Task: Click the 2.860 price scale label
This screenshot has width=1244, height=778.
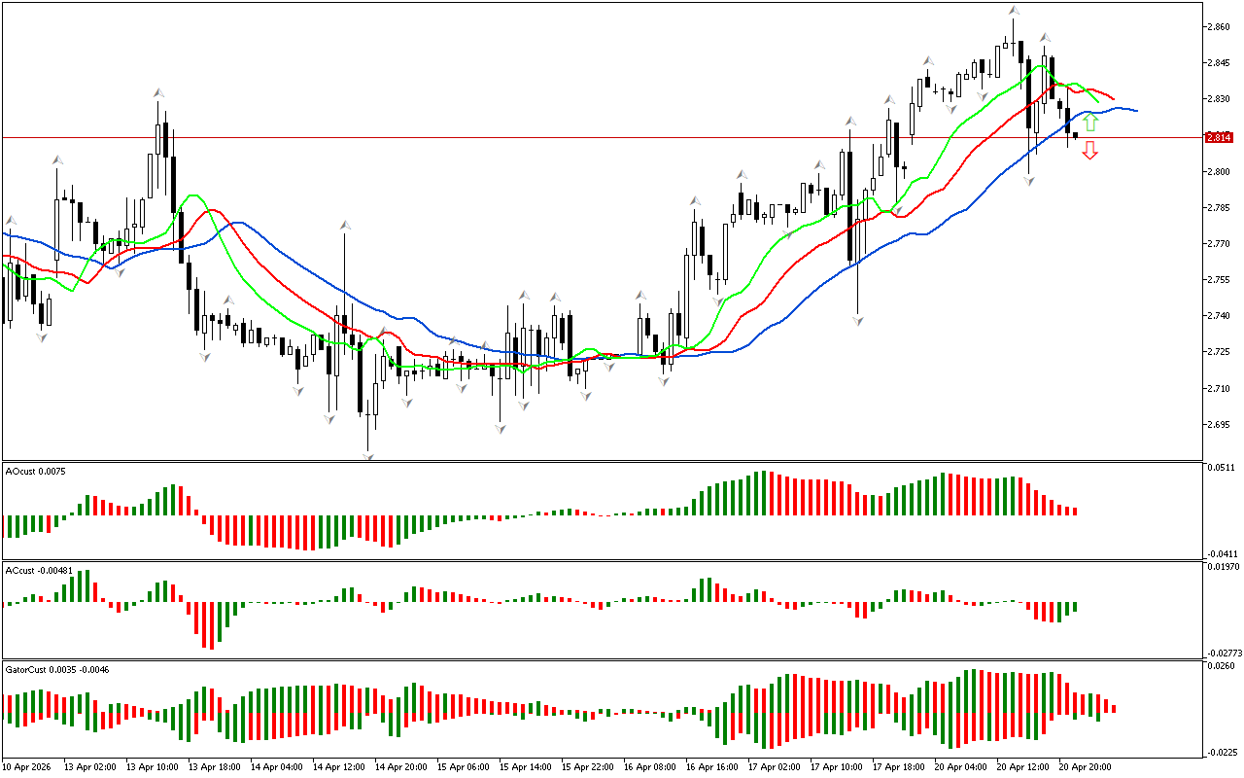Action: click(x=1221, y=26)
